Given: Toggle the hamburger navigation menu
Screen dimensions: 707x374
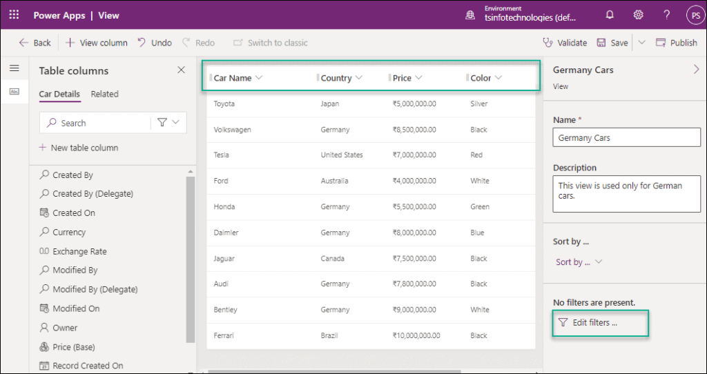Looking at the screenshot, I should click(14, 68).
